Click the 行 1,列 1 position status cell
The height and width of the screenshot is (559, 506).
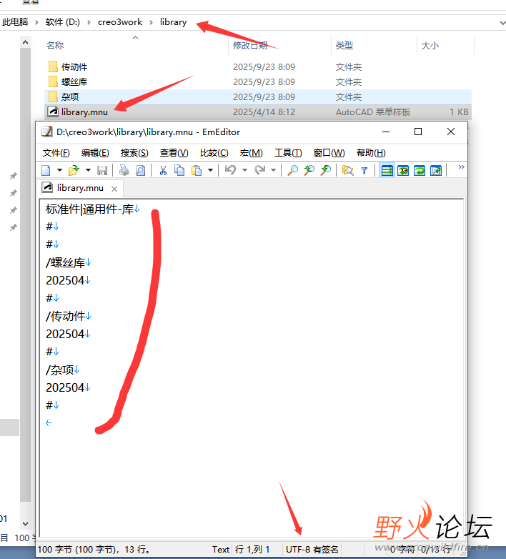(252, 550)
